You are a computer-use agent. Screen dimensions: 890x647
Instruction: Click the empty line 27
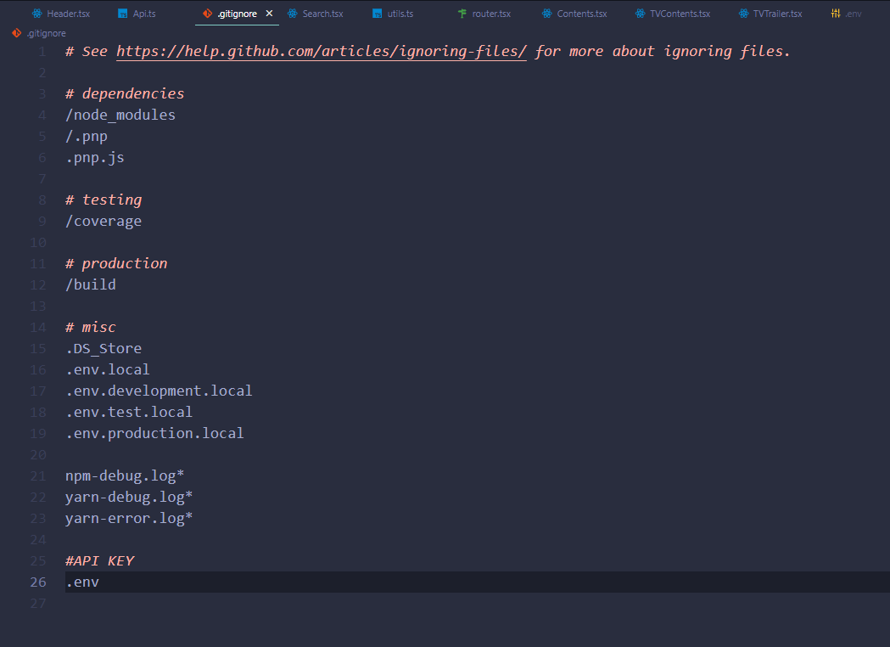click(x=477, y=603)
